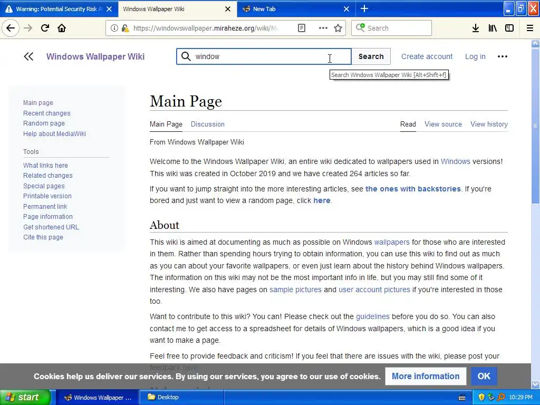Open Random page sidebar link
This screenshot has width=540, height=405.
point(44,123)
